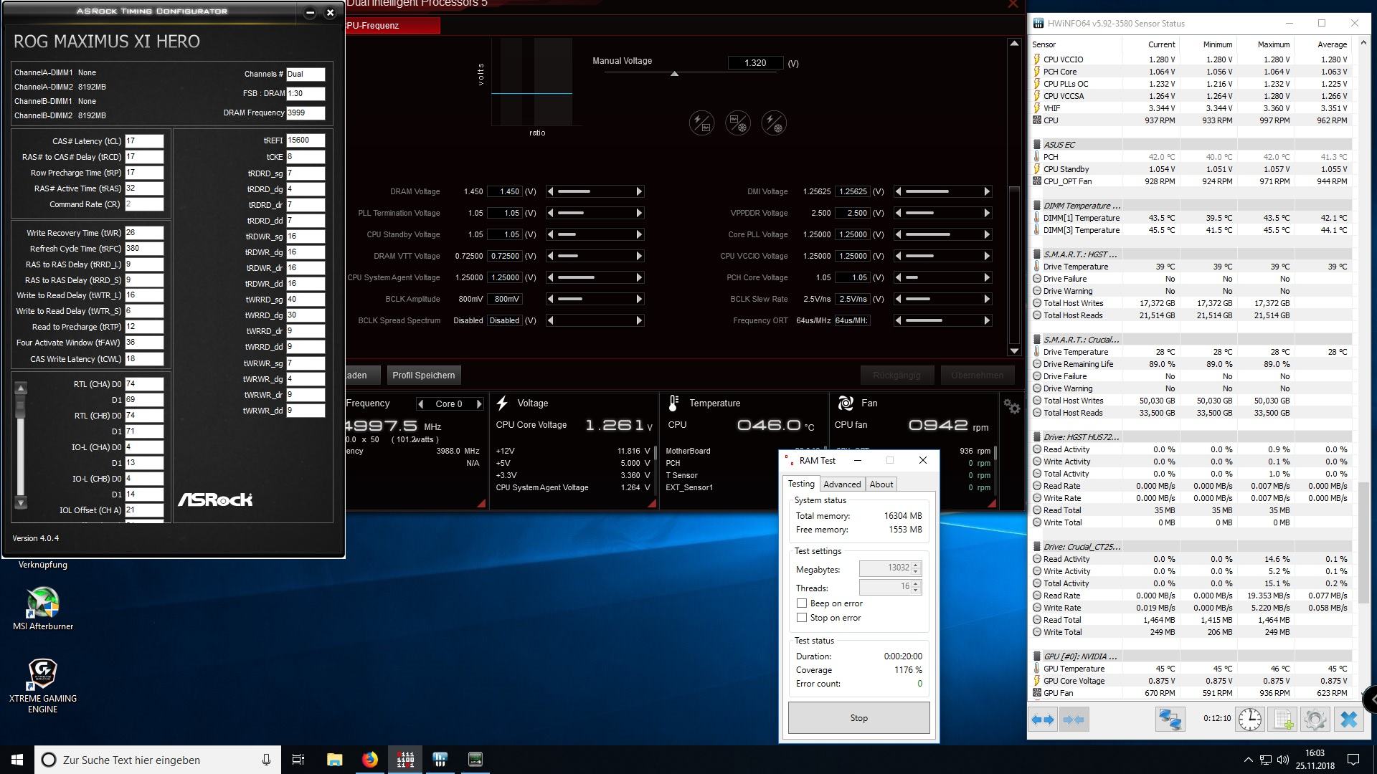Decrease Megabytes spinner down arrow
The image size is (1377, 774).
(x=916, y=572)
